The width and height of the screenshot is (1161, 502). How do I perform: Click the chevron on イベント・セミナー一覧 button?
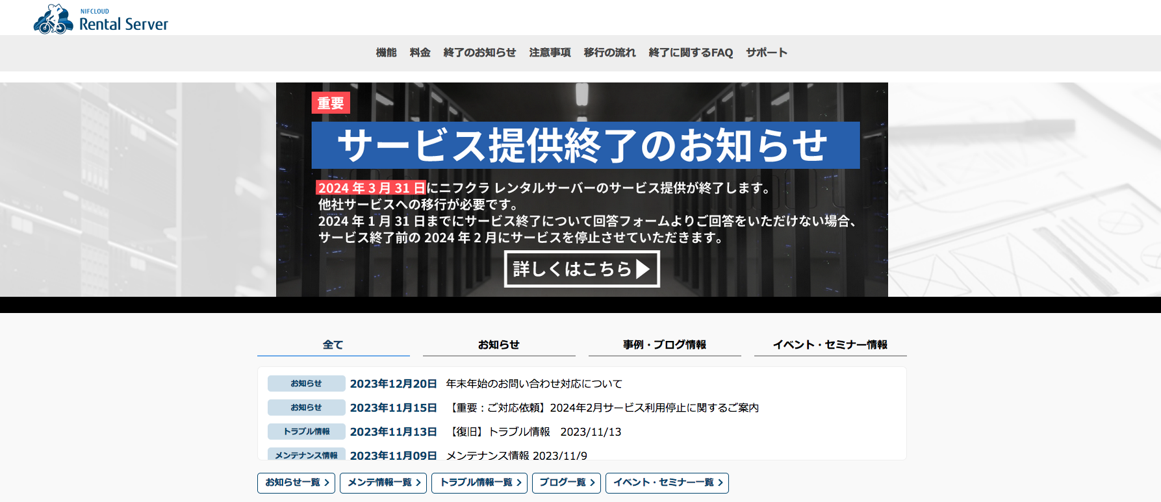[x=720, y=483]
